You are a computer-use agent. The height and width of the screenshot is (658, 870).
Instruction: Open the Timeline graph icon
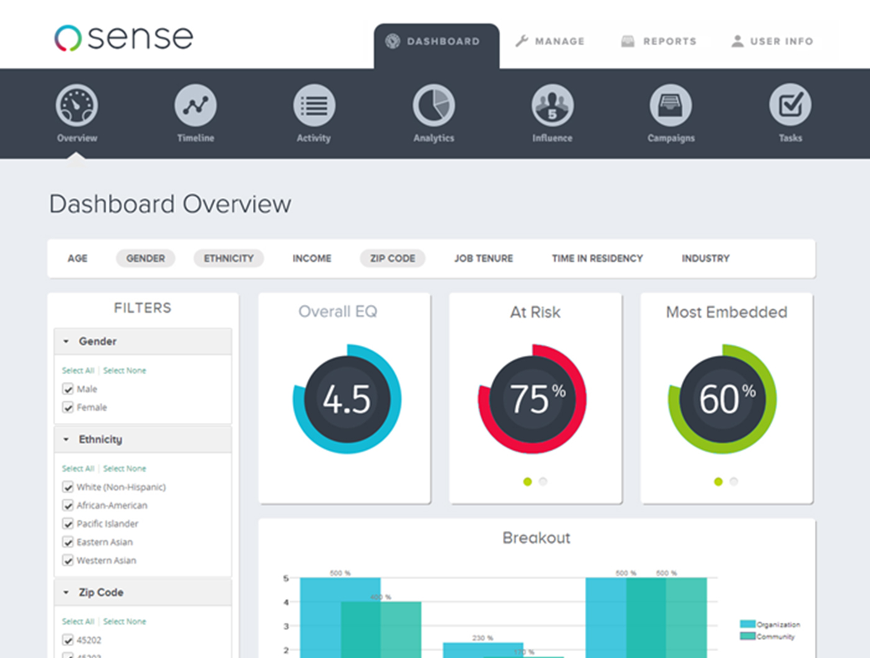pyautogui.click(x=196, y=105)
